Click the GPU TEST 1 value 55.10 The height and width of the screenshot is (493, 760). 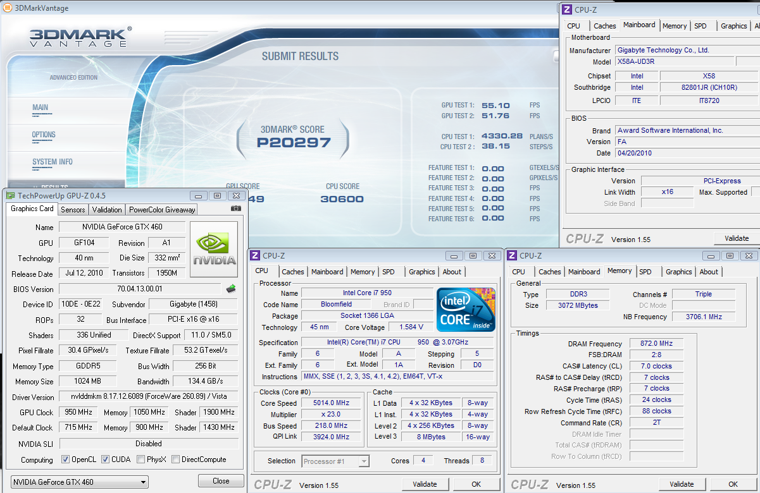(495, 106)
